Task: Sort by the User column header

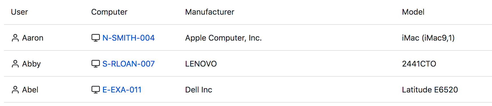Action: click(x=19, y=12)
